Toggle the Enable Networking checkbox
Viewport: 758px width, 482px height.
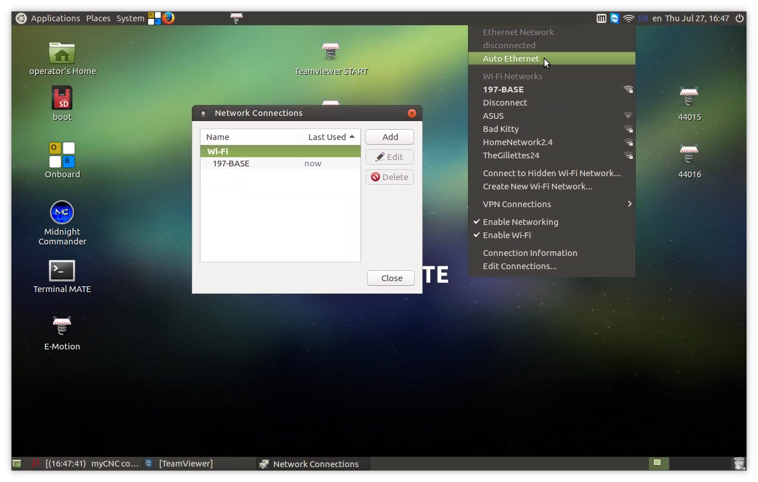tap(520, 222)
